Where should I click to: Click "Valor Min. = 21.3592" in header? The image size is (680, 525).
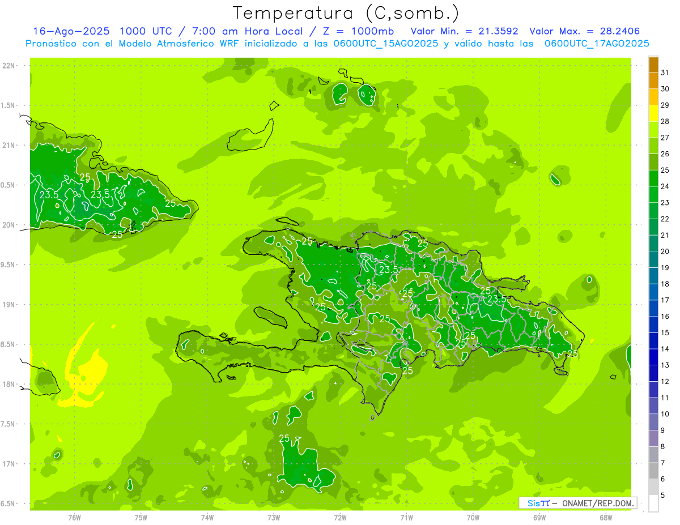click(x=465, y=31)
